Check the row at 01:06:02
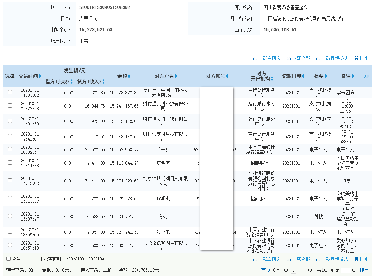 coord(10,92)
